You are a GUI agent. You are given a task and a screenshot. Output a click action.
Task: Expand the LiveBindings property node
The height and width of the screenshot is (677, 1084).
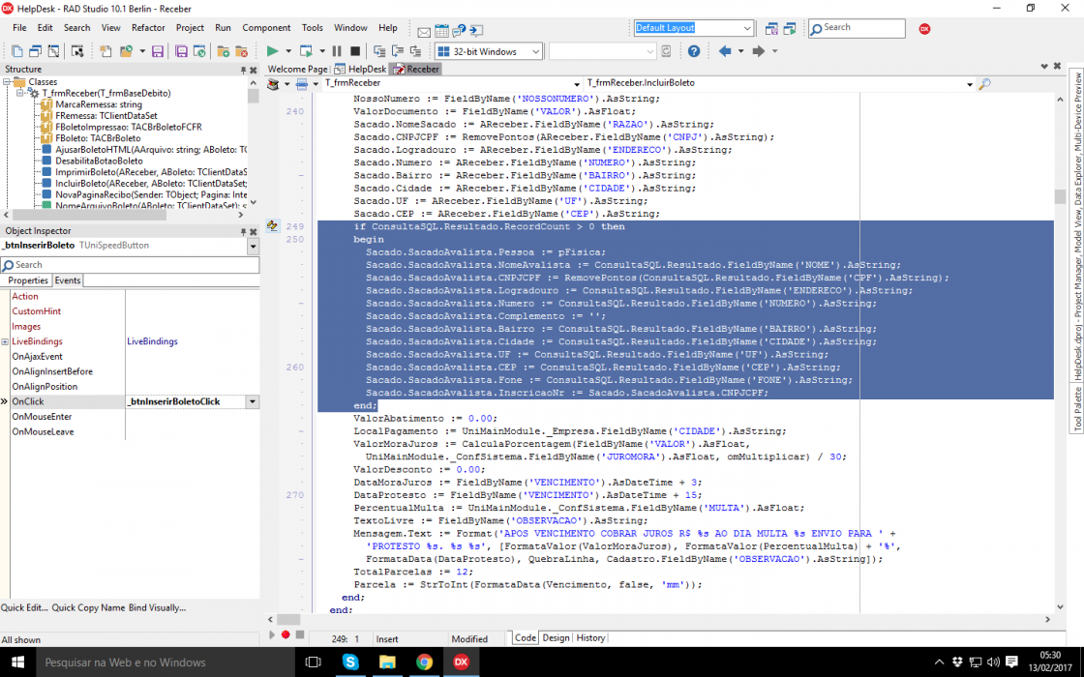tap(5, 341)
